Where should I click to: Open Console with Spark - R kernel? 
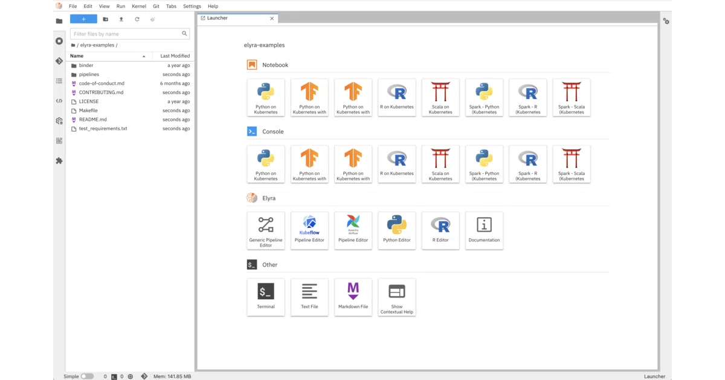pos(528,164)
